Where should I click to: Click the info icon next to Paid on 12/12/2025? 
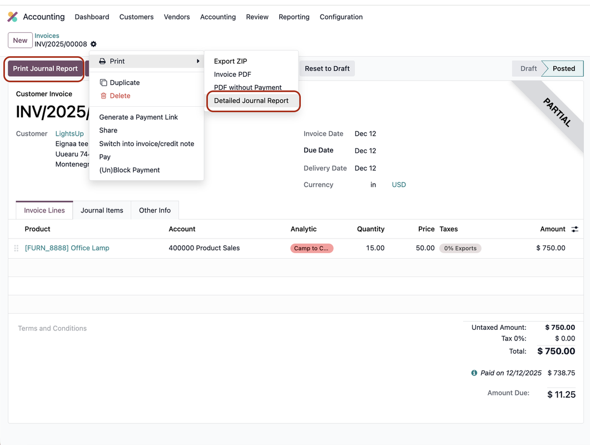click(474, 372)
